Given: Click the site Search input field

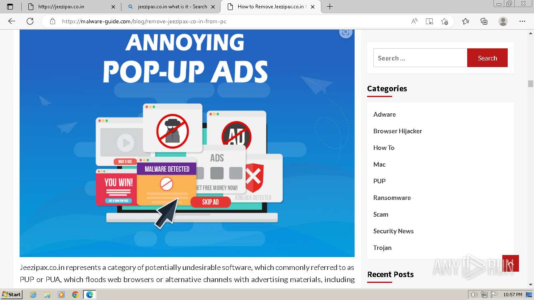Looking at the screenshot, I should pos(420,58).
